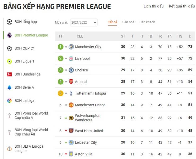The width and height of the screenshot is (196, 159).
Task: Click the Wolverhampton Wanderers team name
Action: click(88, 118)
